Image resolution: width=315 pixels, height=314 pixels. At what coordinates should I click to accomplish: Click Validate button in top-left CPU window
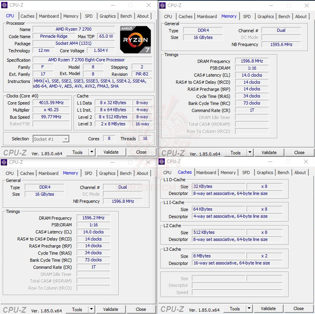[111, 152]
